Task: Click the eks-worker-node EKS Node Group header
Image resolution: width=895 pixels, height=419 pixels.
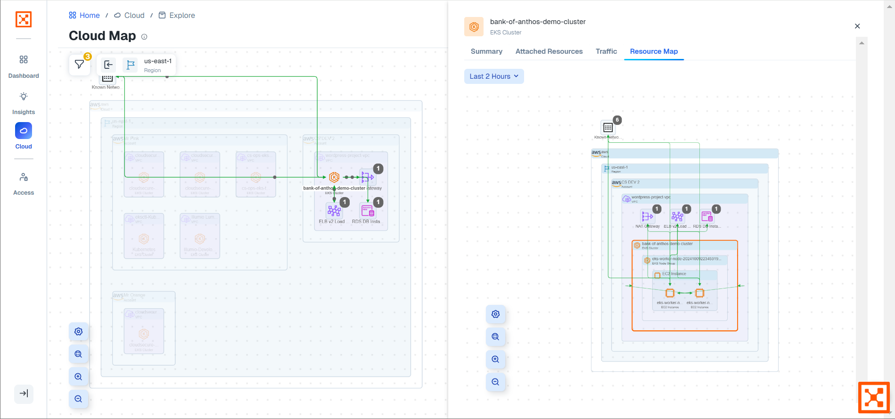Action: 684,260
